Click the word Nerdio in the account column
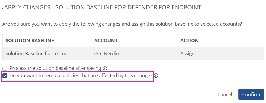This screenshot has width=266, height=103. (111, 54)
